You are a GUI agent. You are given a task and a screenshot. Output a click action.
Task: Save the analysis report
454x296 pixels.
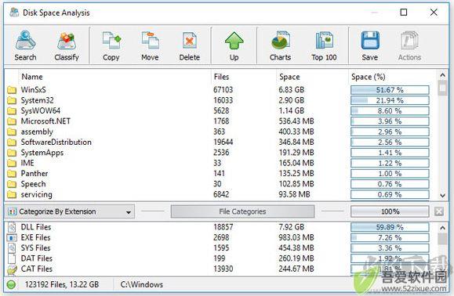click(x=370, y=45)
